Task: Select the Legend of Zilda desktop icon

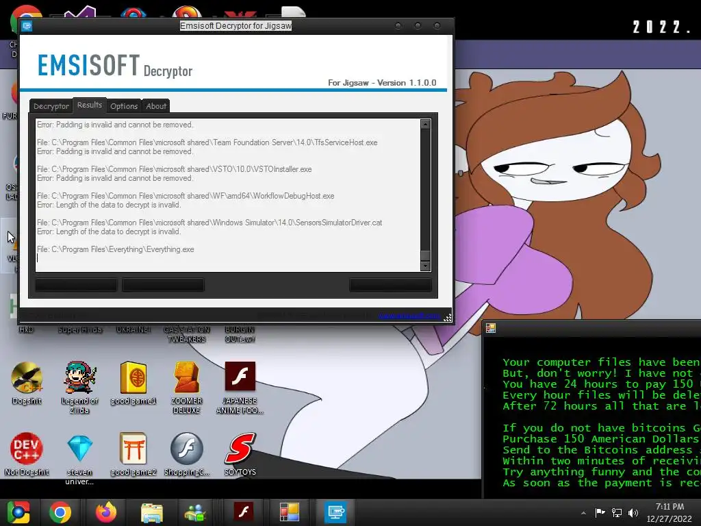Action: pyautogui.click(x=79, y=388)
